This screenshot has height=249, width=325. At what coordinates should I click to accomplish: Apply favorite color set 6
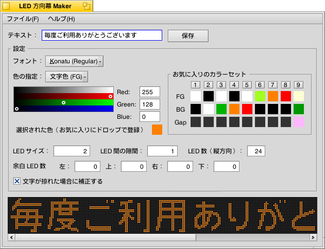[x=260, y=85]
